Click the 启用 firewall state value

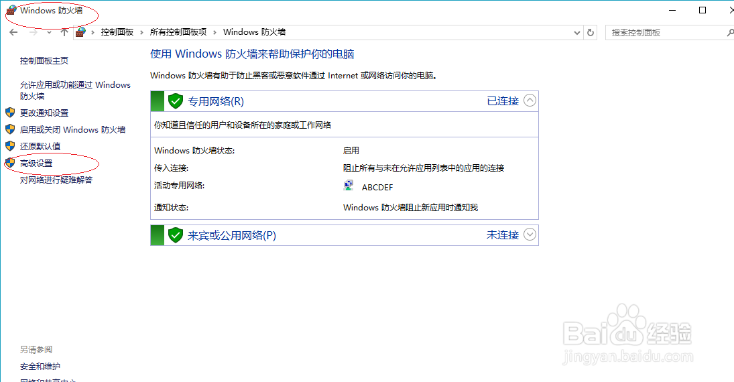pyautogui.click(x=351, y=150)
